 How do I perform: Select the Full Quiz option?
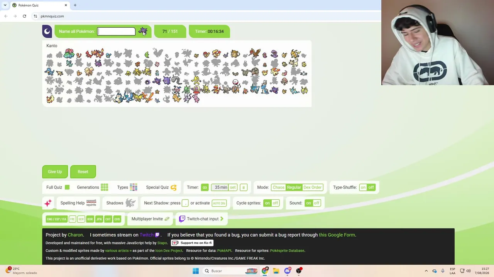point(58,187)
